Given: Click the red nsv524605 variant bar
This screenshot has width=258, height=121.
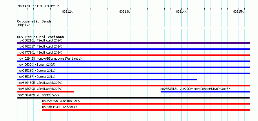Looking at the screenshot, I should [x=146, y=104].
